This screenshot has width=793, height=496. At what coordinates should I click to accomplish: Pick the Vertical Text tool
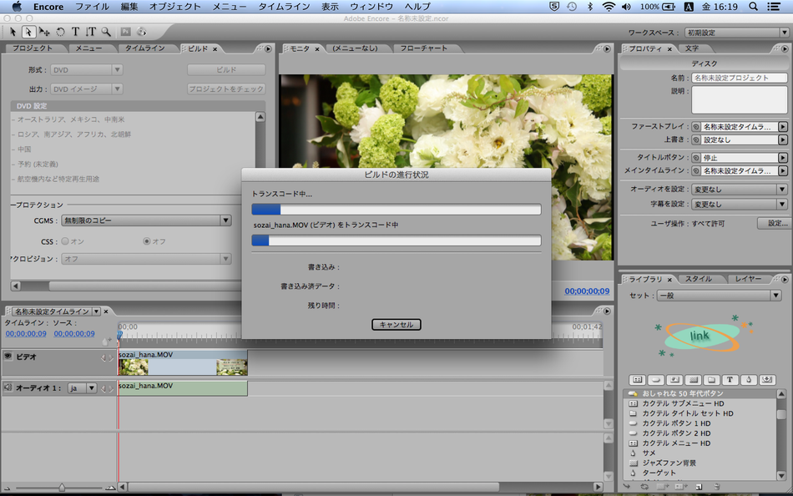point(90,32)
